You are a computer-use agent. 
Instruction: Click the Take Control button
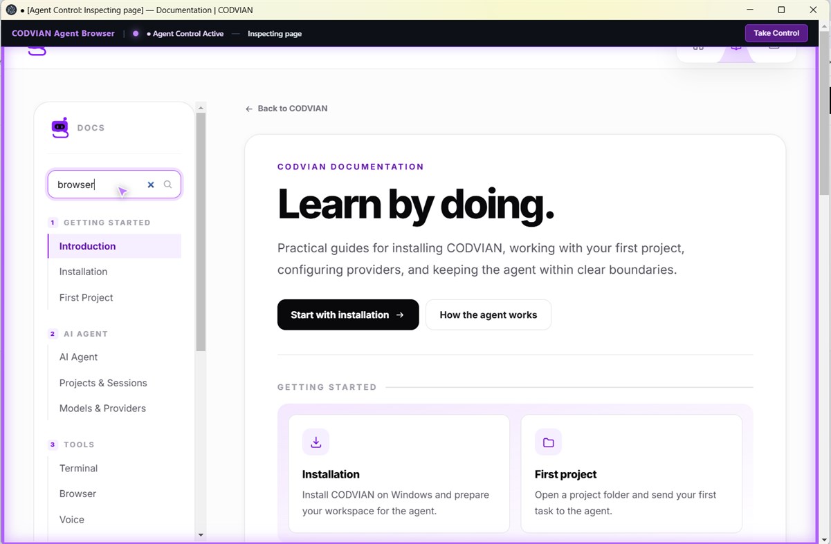coord(776,33)
